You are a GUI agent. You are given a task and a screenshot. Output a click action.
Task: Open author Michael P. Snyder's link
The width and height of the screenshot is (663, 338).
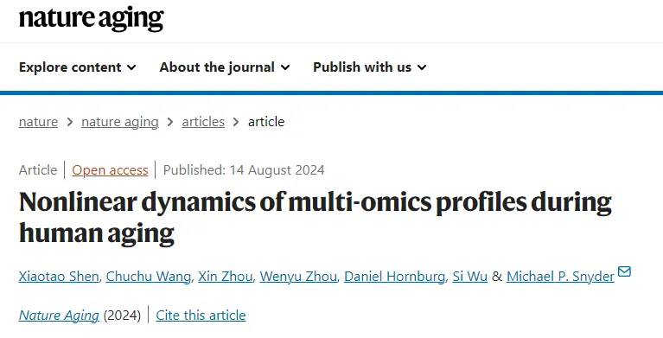tap(560, 277)
